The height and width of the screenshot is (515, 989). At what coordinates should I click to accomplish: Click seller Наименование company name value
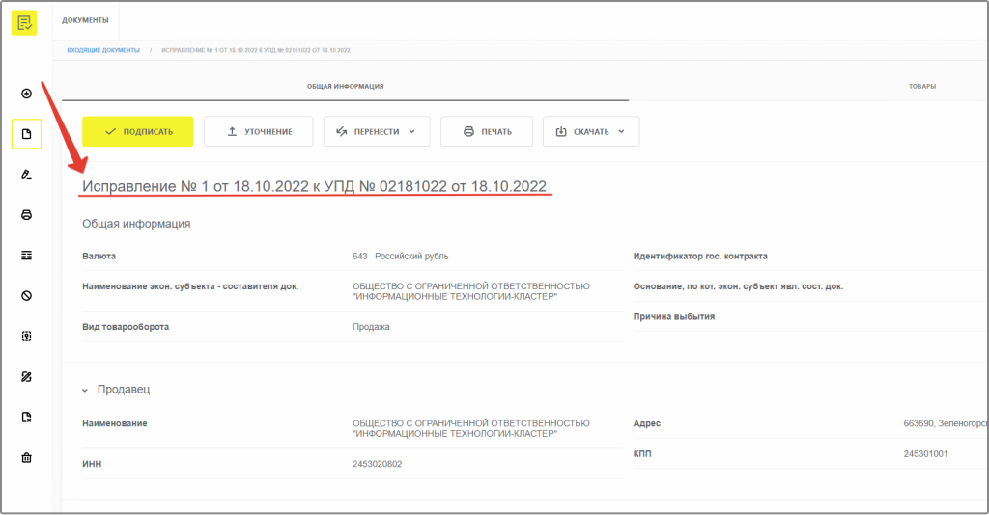tap(471, 429)
